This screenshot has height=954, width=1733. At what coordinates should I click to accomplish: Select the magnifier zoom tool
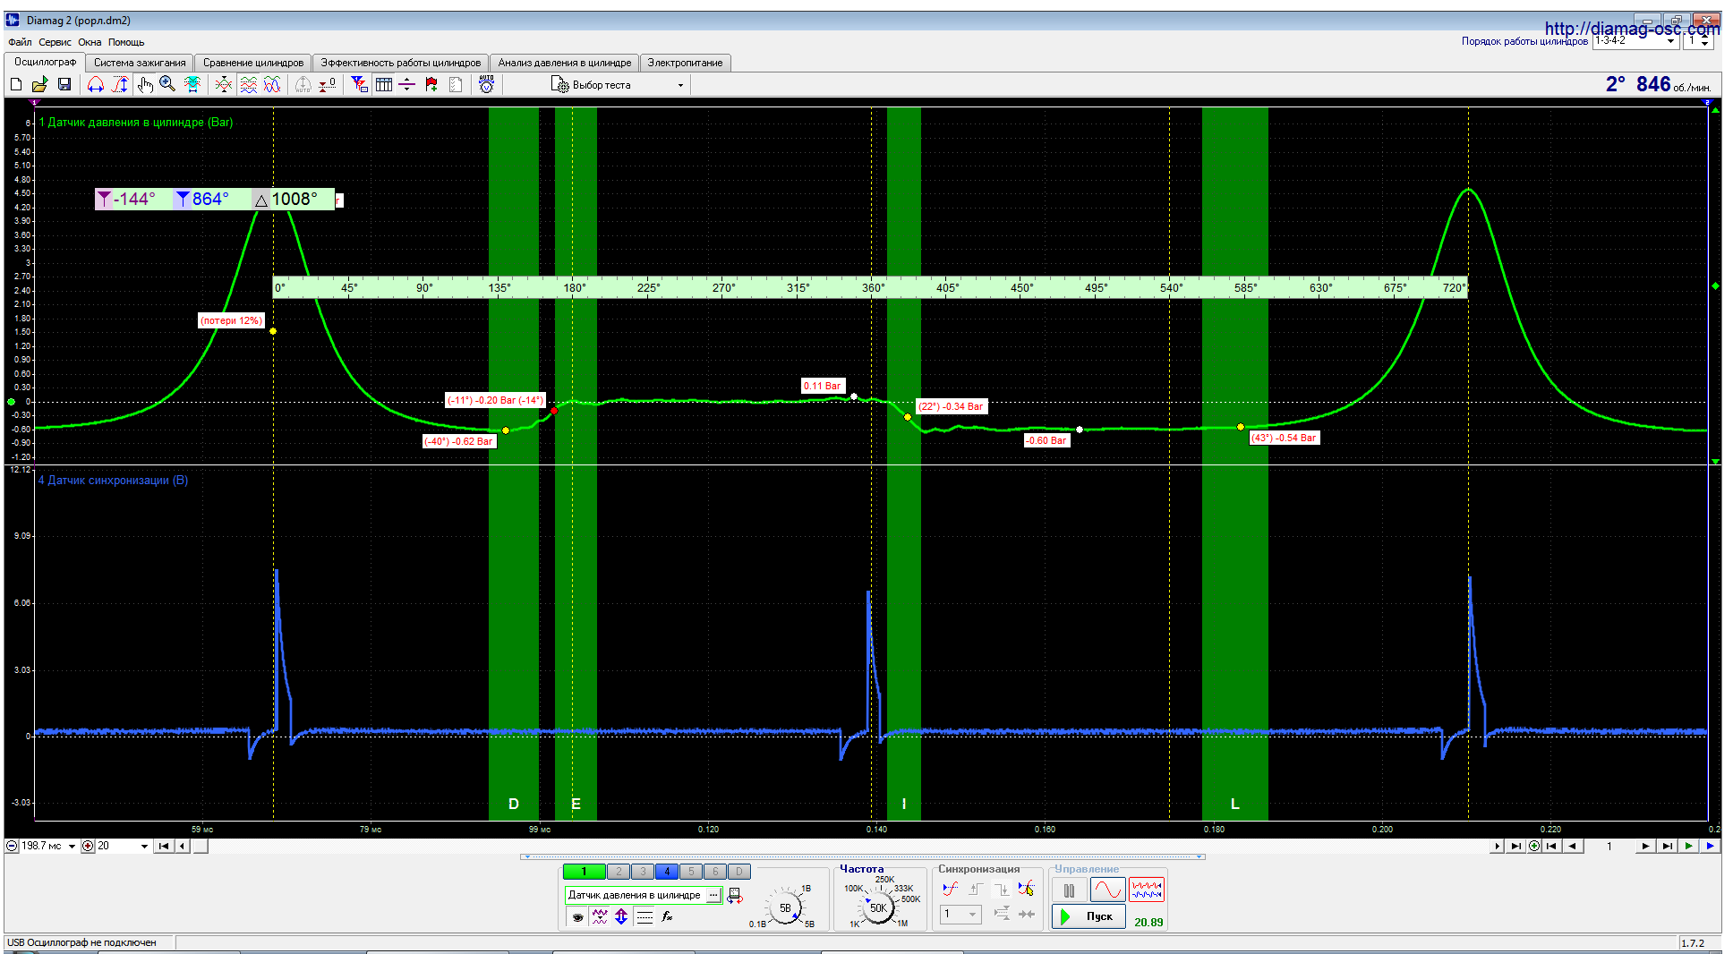pyautogui.click(x=167, y=84)
